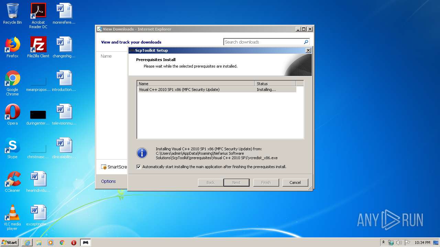Click the Cancel button in setup
The height and width of the screenshot is (247, 440).
click(x=295, y=183)
